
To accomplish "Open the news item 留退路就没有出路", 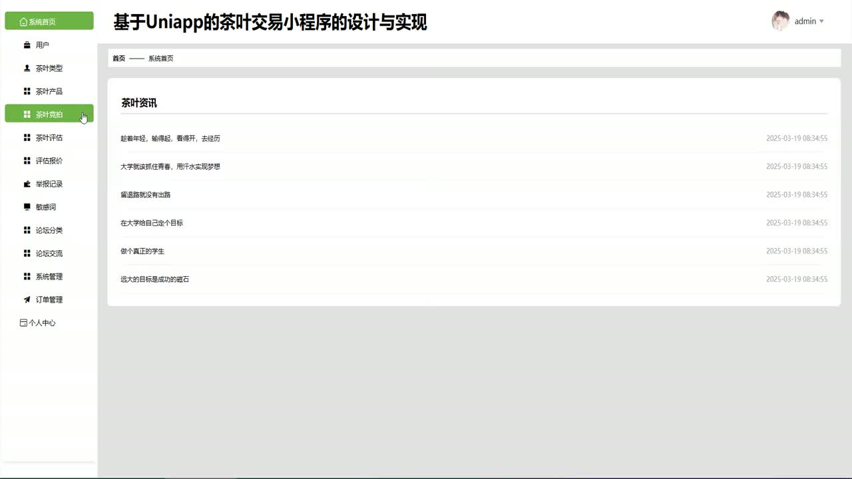I will [x=146, y=195].
